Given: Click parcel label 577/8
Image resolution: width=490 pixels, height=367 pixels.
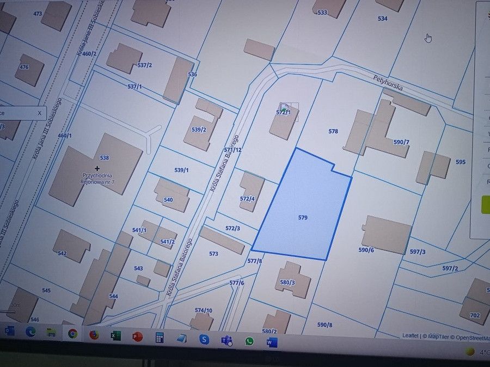Looking at the screenshot, I should coord(255,261).
